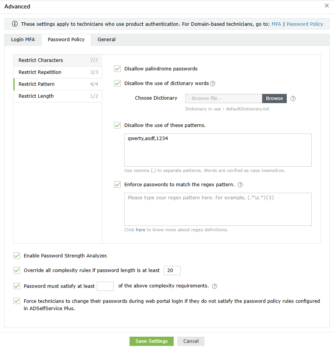This screenshot has height=349, width=334.
Task: Open the Restrict Repetition settings
Action: 40,72
